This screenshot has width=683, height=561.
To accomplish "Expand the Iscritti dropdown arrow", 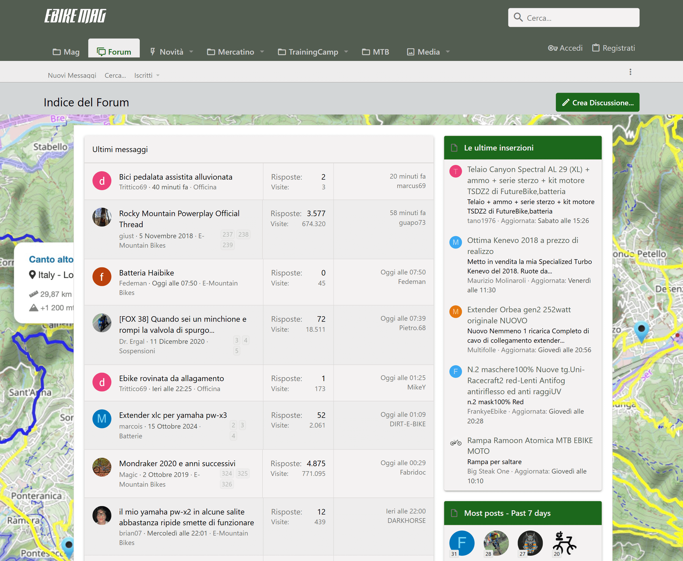I will pyautogui.click(x=158, y=76).
